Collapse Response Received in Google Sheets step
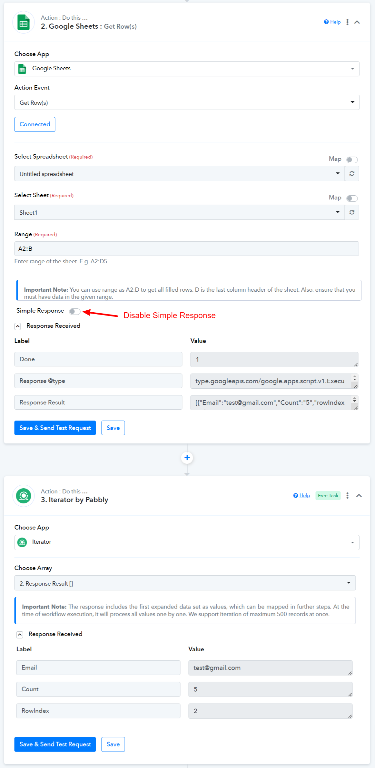 (18, 326)
